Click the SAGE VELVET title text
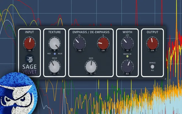The image size is (182, 114). (29, 69)
